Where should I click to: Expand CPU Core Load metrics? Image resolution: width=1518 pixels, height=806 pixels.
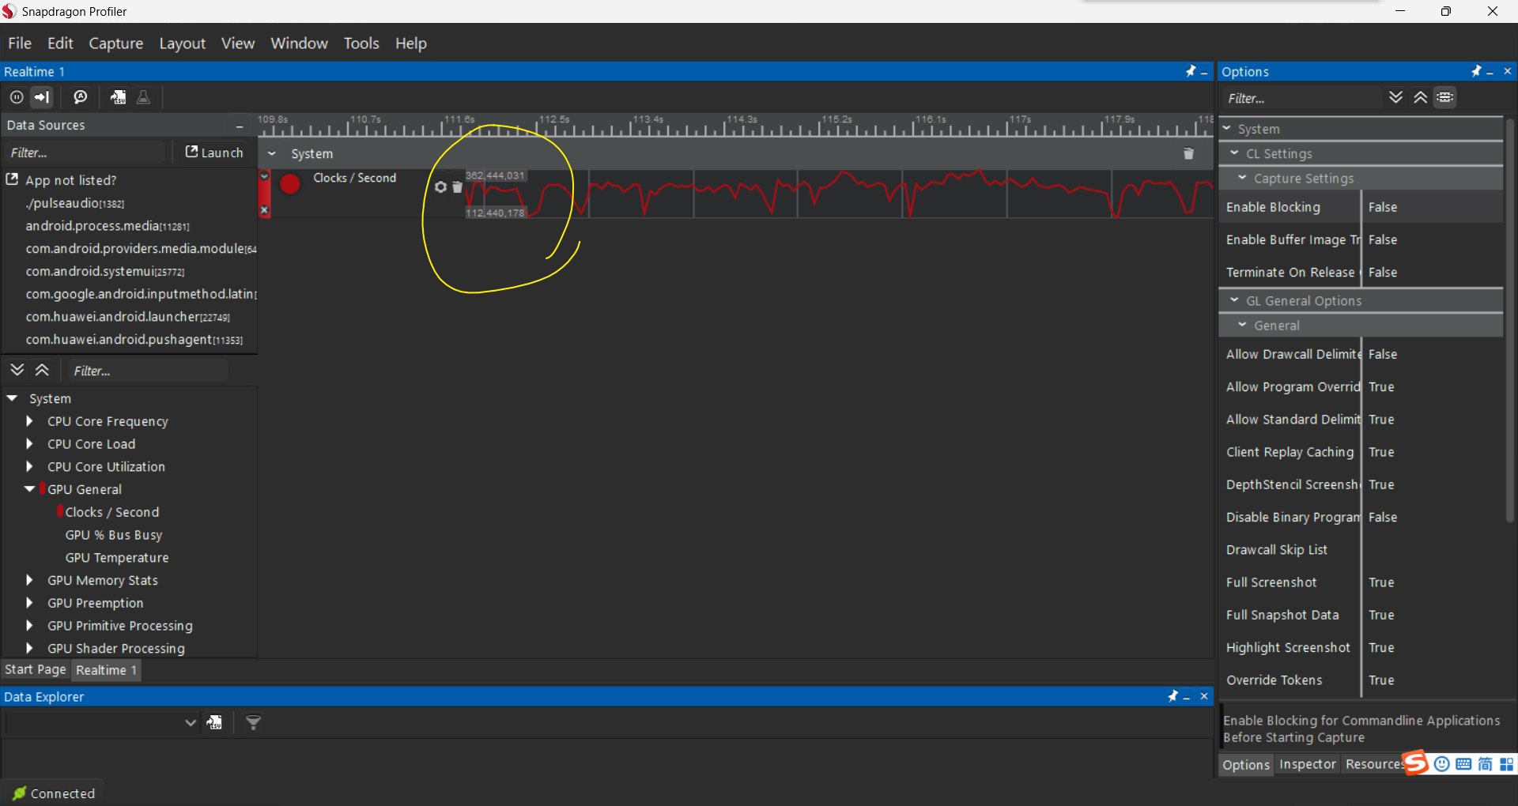pos(29,444)
